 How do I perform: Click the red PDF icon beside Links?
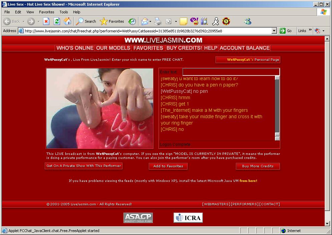tap(317, 31)
